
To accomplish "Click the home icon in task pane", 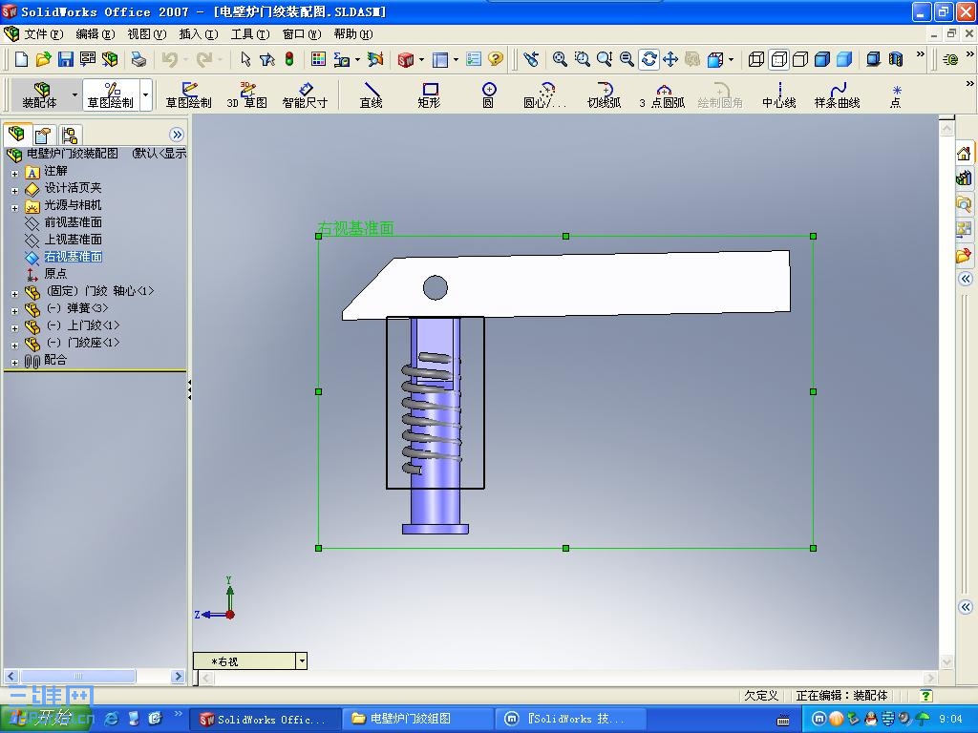I will pos(964,154).
